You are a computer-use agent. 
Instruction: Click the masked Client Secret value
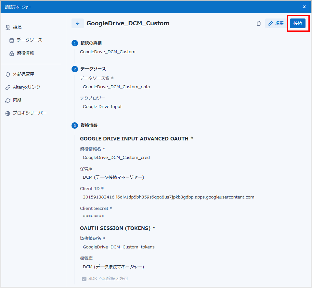pyautogui.click(x=93, y=217)
